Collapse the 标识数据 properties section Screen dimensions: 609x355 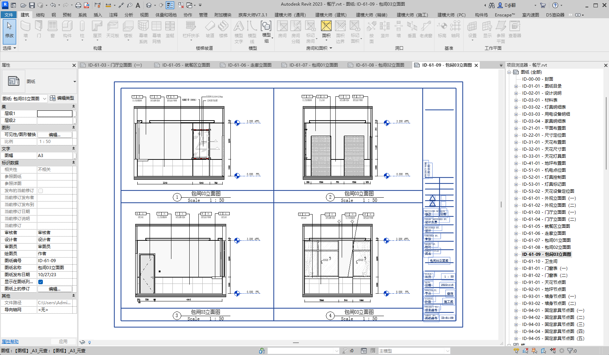[x=73, y=163]
